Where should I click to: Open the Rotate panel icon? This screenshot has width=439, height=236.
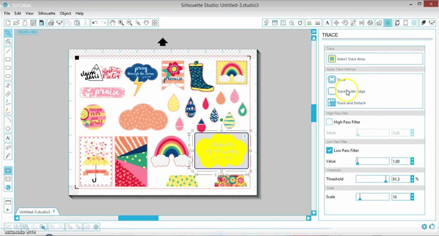coord(345,23)
